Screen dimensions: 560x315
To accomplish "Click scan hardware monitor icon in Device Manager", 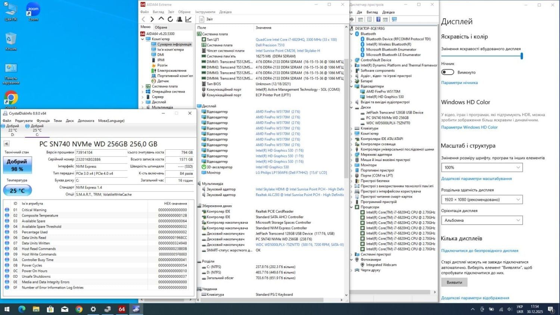I will (x=394, y=19).
